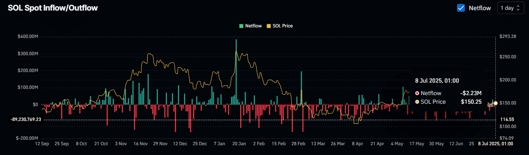
Task: Click the tooltip SOL Price value $150.25
Action: click(471, 102)
